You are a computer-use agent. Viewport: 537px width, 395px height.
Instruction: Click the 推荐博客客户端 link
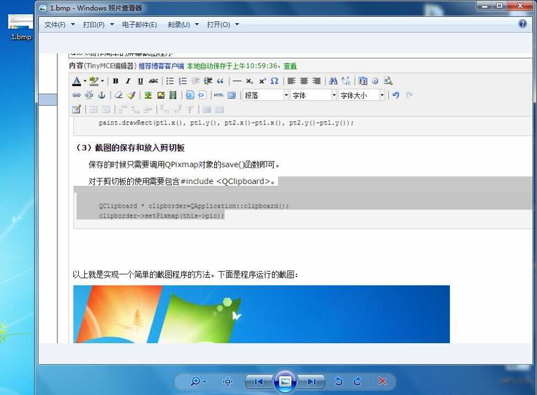click(x=161, y=66)
